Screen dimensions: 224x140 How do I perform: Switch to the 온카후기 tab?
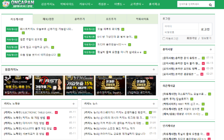pyautogui.click(x=80, y=19)
